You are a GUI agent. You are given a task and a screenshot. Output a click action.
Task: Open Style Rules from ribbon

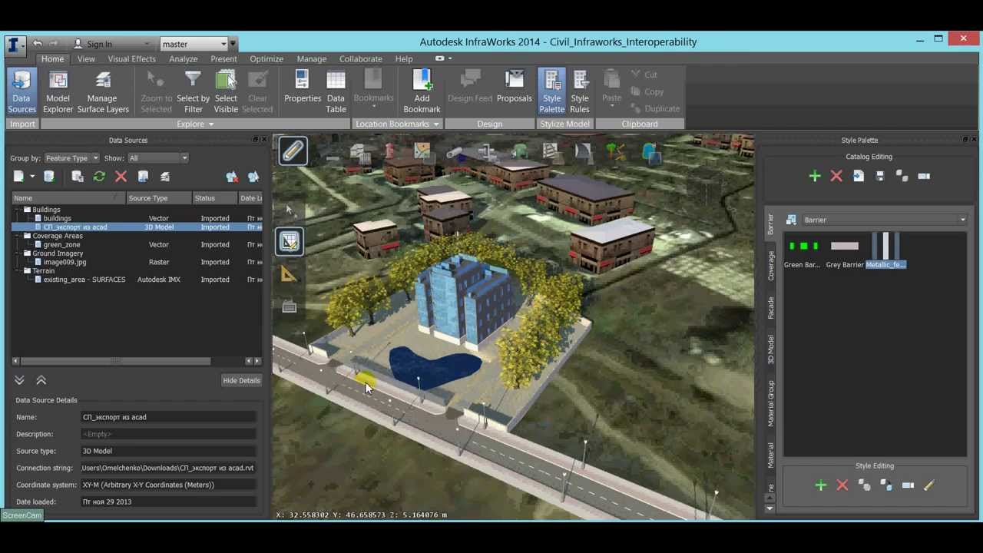(x=580, y=91)
